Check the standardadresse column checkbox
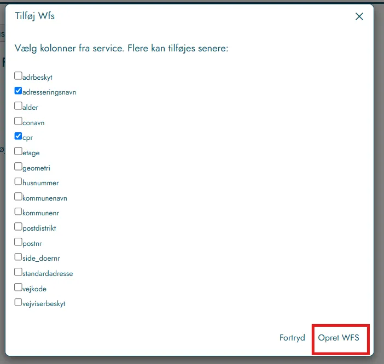384x364 pixels. click(18, 272)
